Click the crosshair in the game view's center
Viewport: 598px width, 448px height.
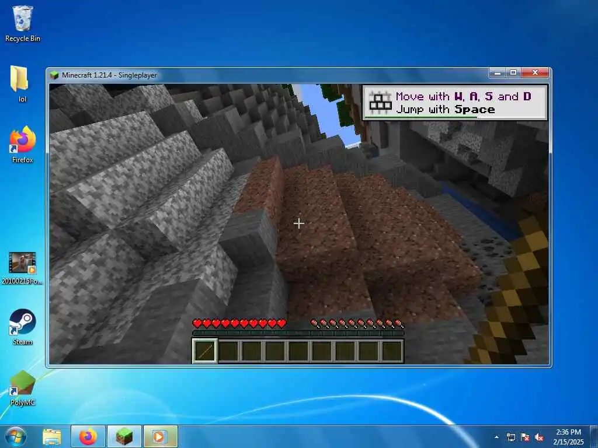point(298,223)
